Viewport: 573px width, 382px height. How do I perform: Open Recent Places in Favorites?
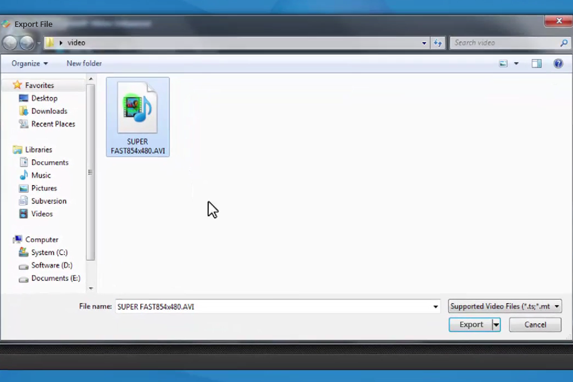tap(53, 124)
